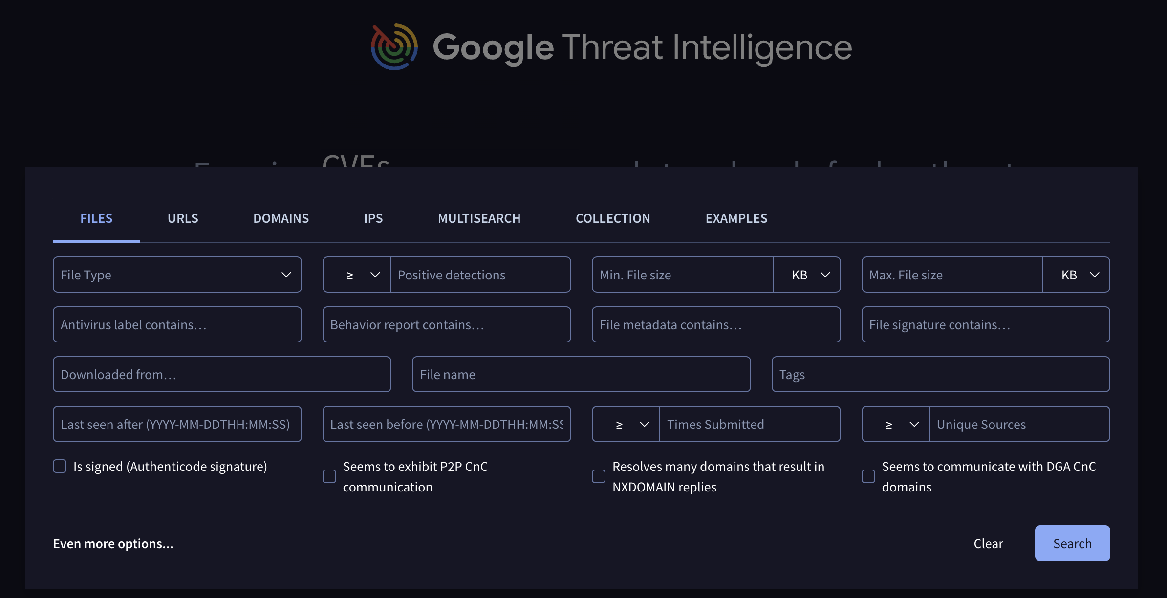The image size is (1167, 598).
Task: Change Max. File size KB unit
Action: tap(1076, 275)
